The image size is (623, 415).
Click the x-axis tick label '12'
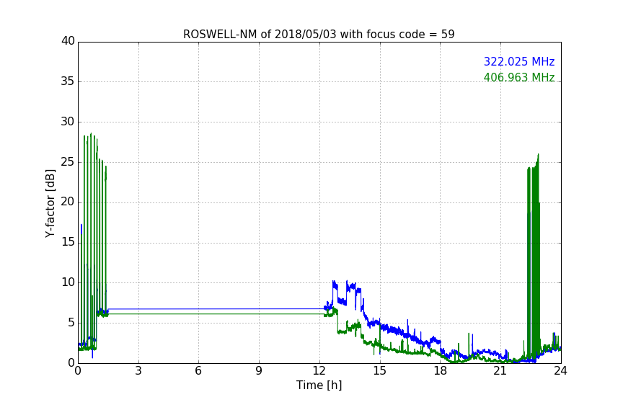[319, 371]
